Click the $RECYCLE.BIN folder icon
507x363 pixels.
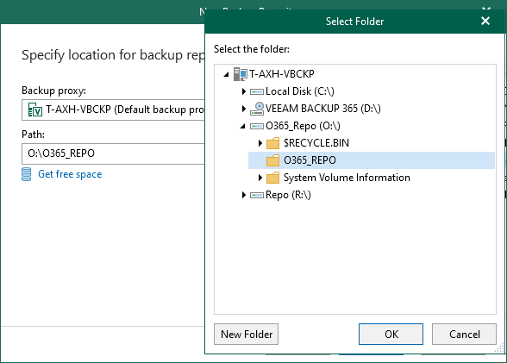pos(272,143)
